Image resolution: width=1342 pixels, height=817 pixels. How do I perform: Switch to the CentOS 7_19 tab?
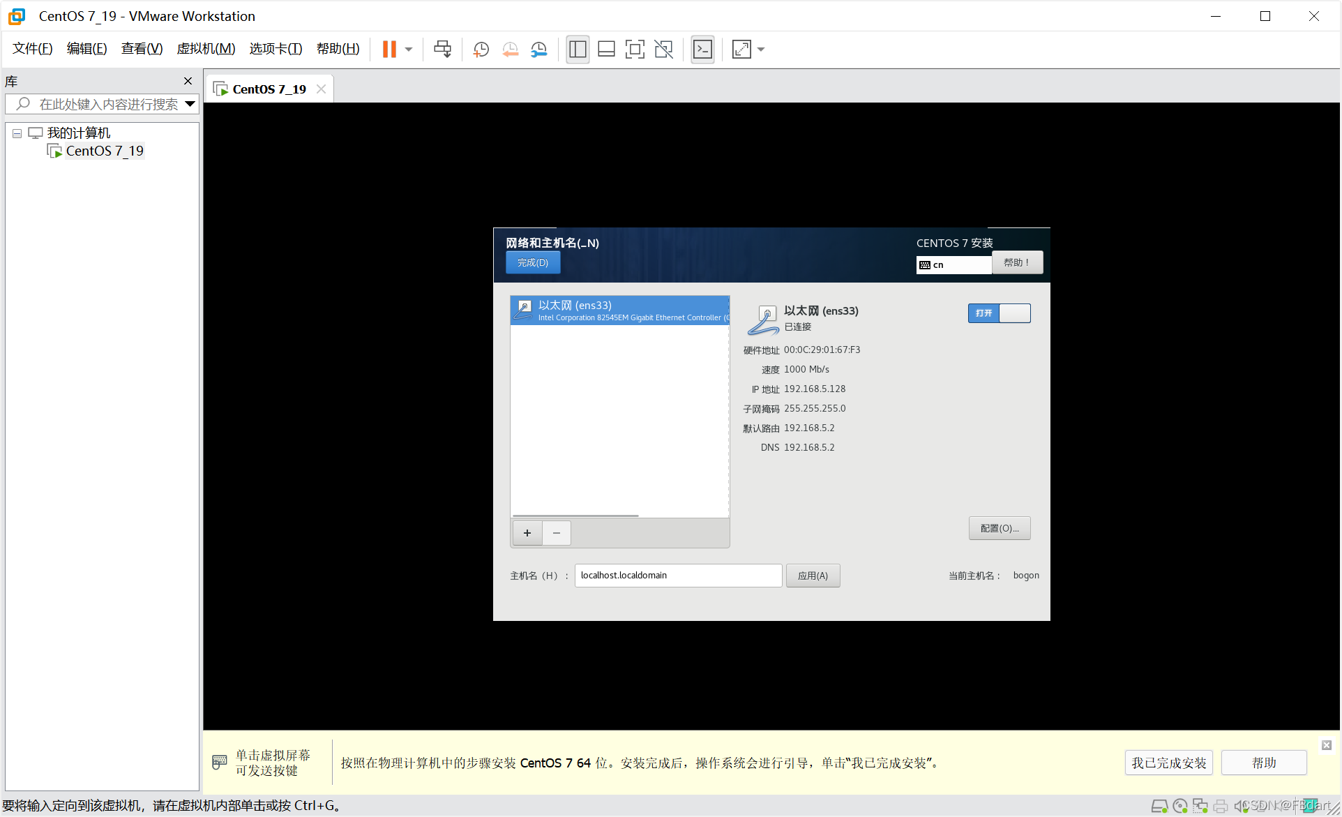[x=269, y=89]
